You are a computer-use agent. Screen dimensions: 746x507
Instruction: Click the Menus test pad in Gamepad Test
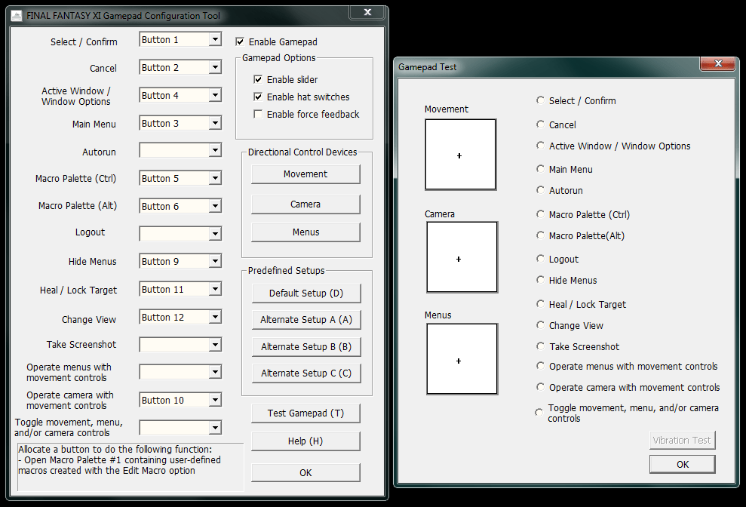point(462,359)
